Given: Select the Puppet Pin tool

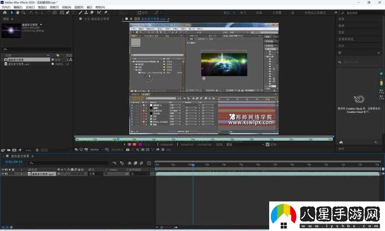Looking at the screenshot, I should click(x=106, y=12).
